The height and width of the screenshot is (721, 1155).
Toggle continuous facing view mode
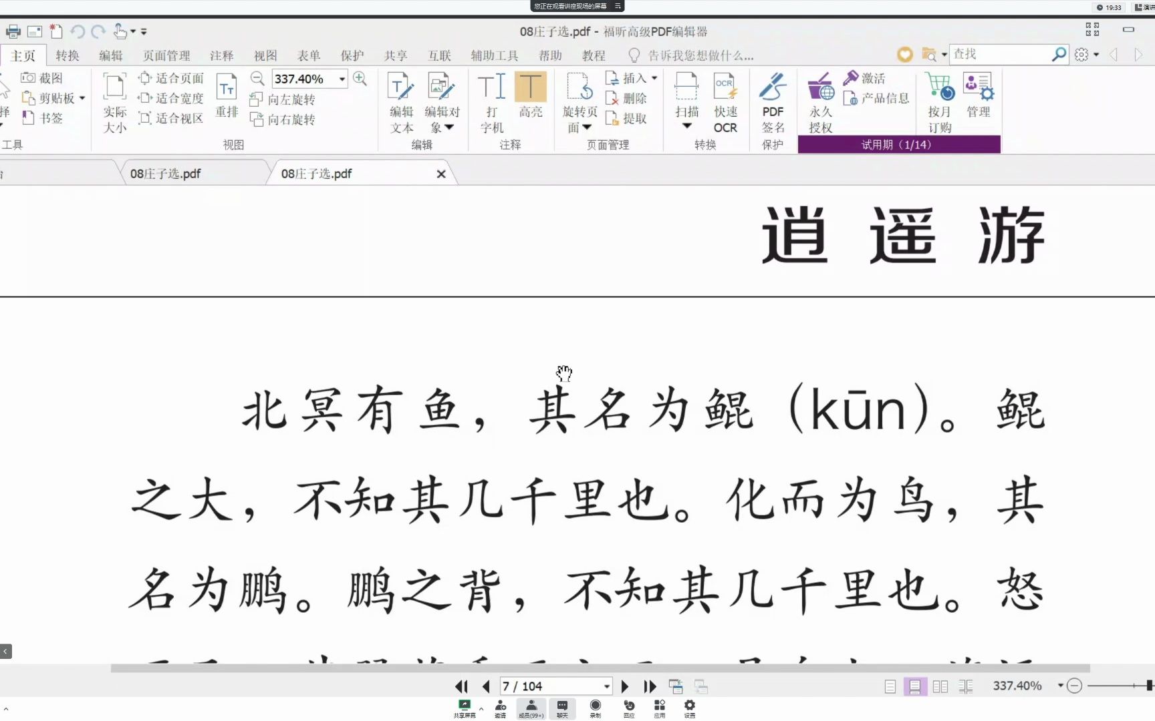coord(966,686)
